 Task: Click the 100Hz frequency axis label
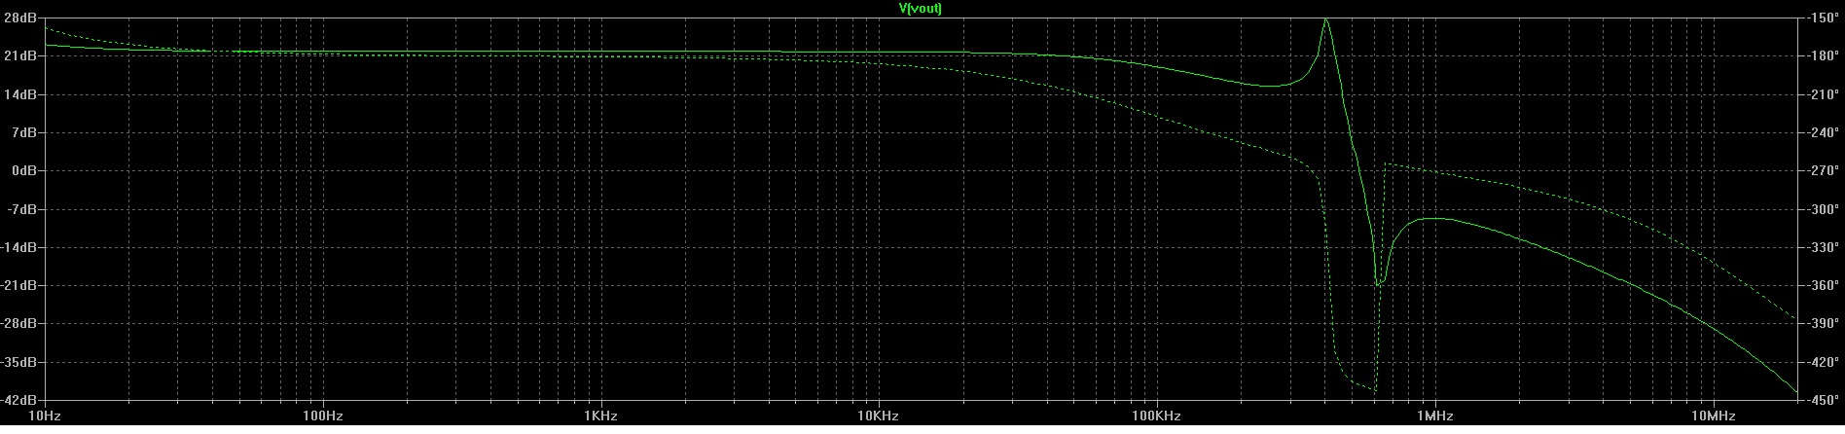pyautogui.click(x=322, y=416)
